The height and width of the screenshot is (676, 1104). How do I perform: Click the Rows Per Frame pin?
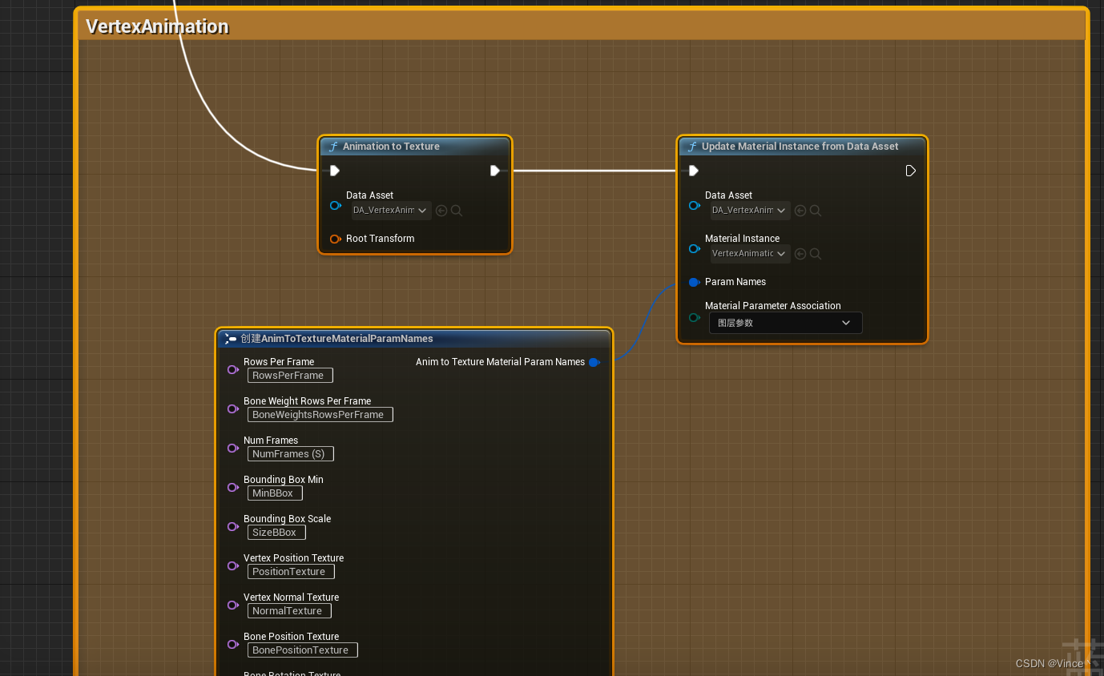coord(233,370)
